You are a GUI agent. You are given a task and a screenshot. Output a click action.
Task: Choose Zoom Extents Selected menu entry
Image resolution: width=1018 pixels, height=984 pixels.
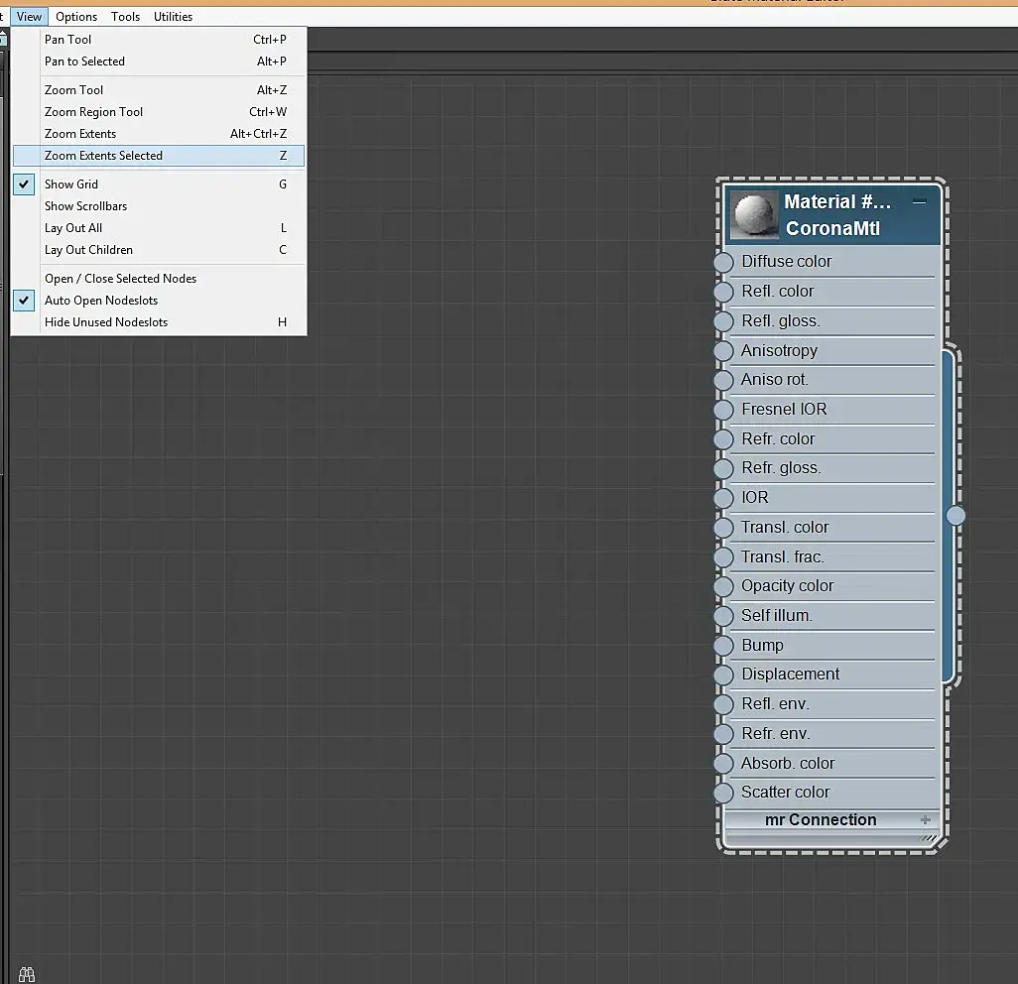click(159, 156)
